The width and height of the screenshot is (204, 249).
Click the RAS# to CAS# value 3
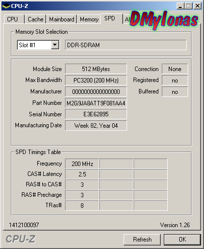pyautogui.click(x=82, y=184)
